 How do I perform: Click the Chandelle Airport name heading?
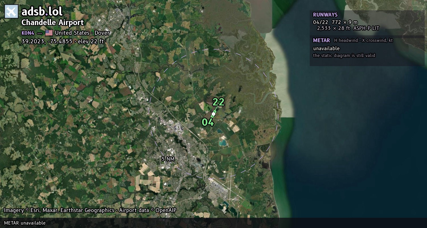53,23
